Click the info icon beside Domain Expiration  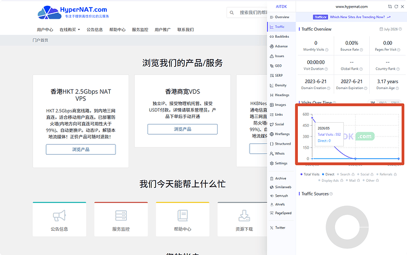point(366,89)
